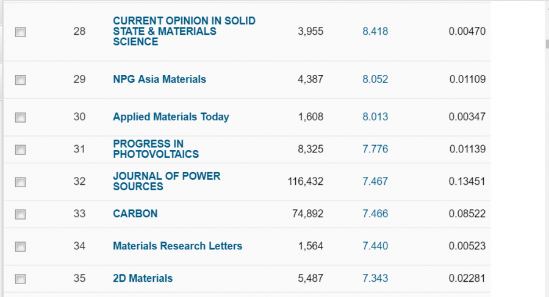Click impact factor 8.418 link
This screenshot has width=549, height=297.
(x=375, y=31)
